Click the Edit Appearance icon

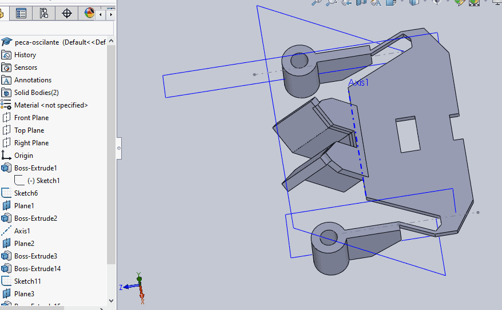pos(460,2)
